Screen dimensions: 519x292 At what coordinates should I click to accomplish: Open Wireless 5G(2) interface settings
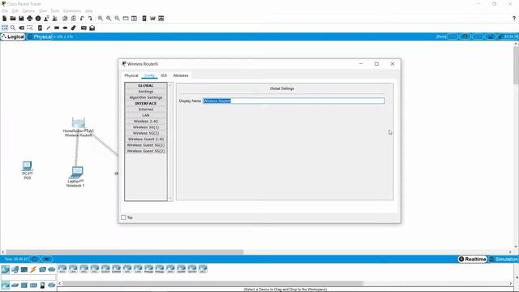click(146, 133)
